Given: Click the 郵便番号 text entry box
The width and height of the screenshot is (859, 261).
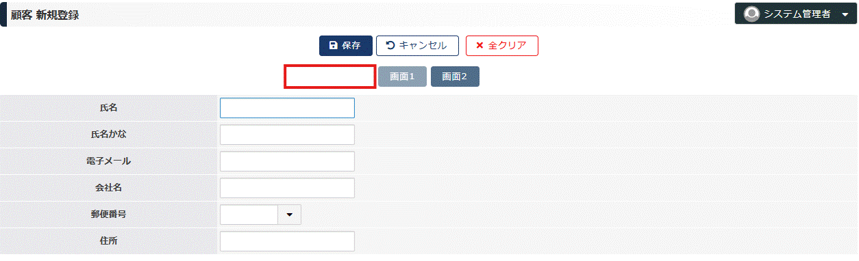Looking at the screenshot, I should click(x=249, y=215).
